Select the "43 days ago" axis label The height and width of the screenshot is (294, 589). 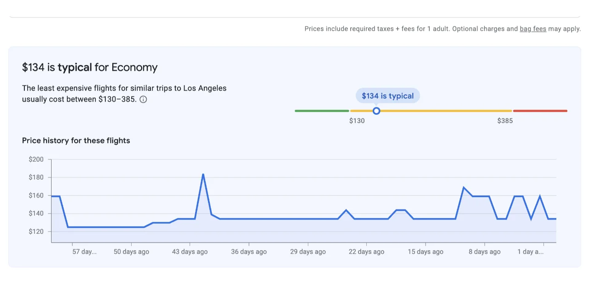pos(190,252)
